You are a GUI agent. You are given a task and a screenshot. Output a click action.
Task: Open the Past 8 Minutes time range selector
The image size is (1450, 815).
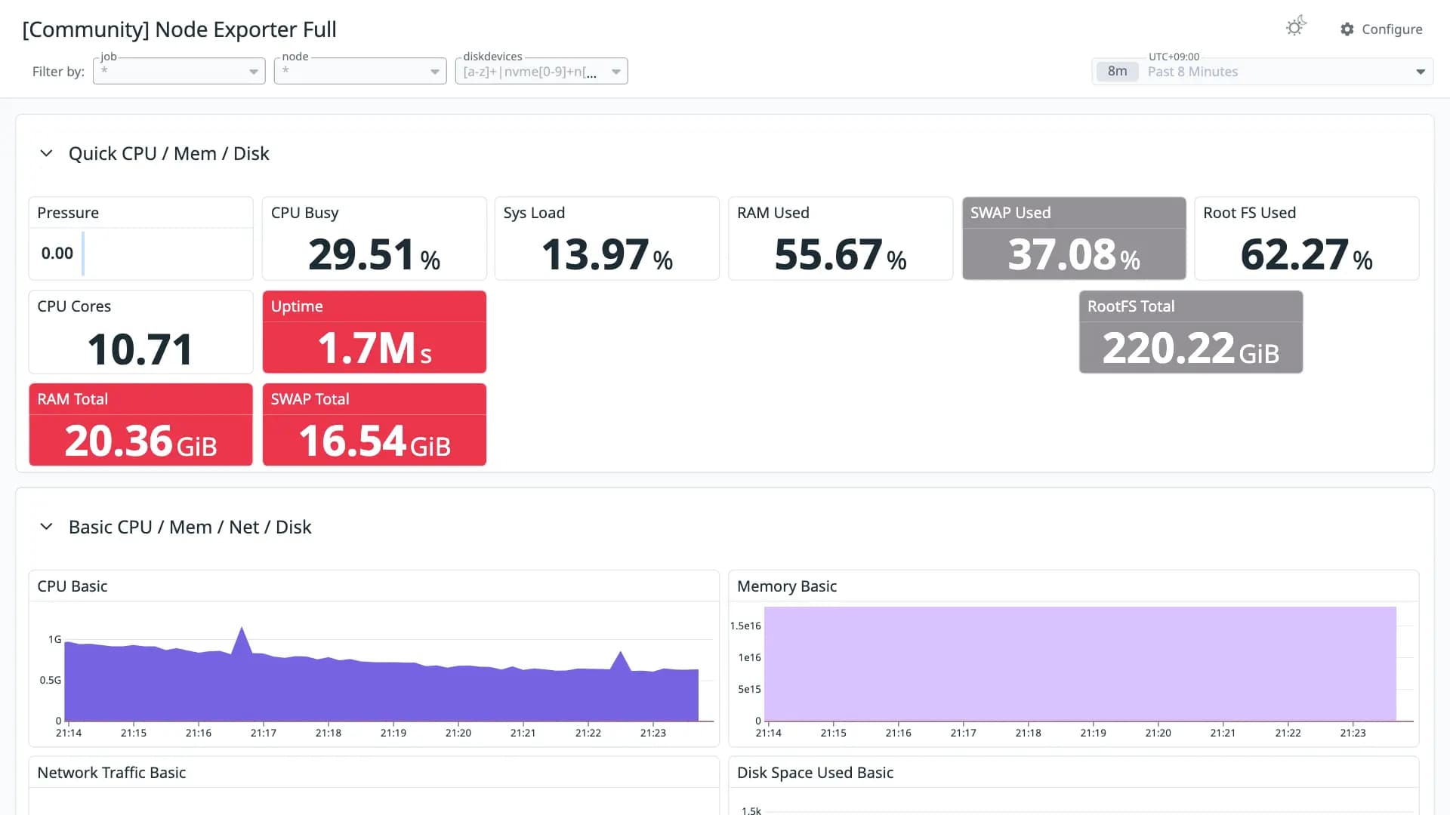click(x=1263, y=71)
